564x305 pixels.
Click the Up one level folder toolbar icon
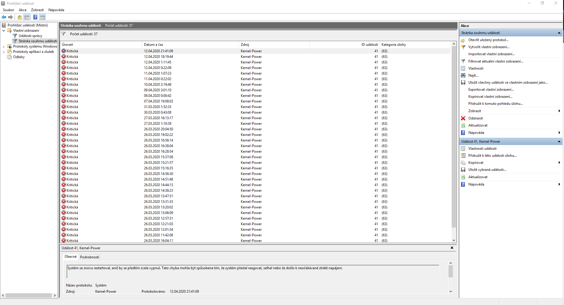point(20,17)
